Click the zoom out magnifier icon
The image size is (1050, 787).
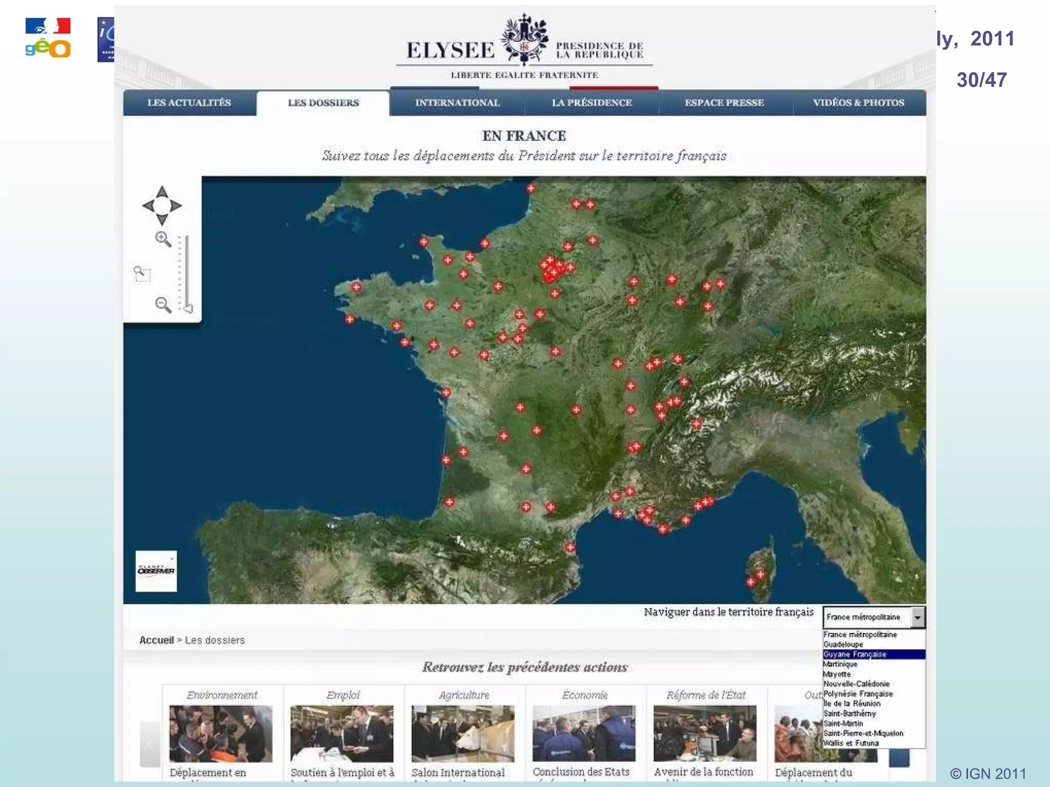(163, 305)
